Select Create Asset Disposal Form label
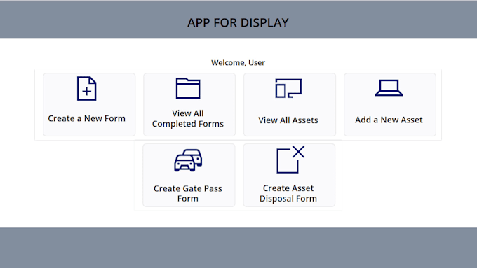The height and width of the screenshot is (268, 477). point(288,193)
